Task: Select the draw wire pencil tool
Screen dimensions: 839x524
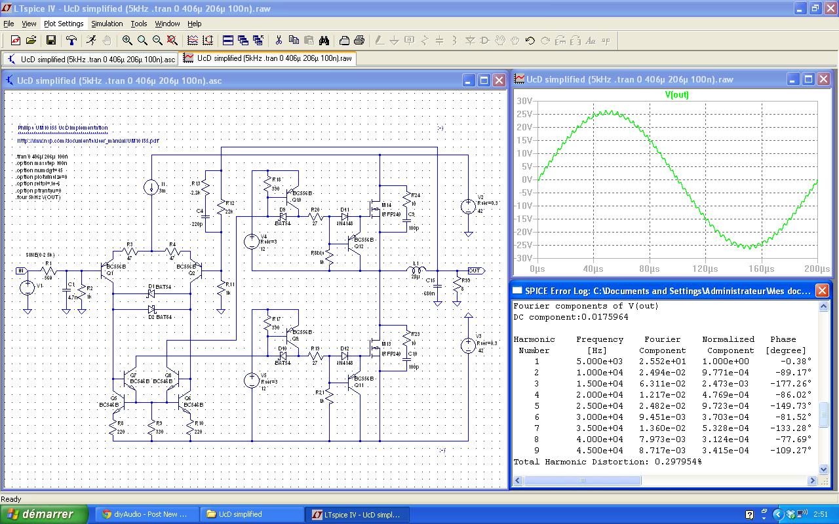Action: (x=380, y=41)
